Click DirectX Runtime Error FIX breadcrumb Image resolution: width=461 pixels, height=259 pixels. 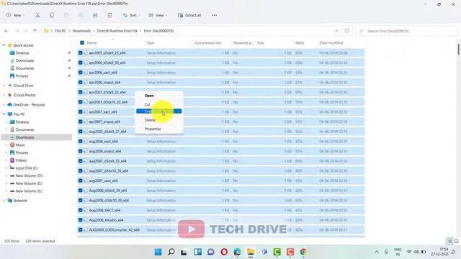pos(117,31)
